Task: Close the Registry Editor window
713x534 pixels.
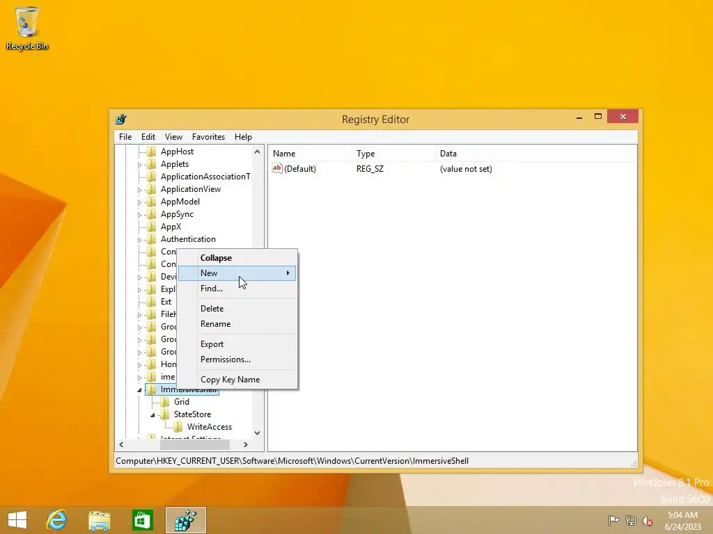Action: [623, 117]
